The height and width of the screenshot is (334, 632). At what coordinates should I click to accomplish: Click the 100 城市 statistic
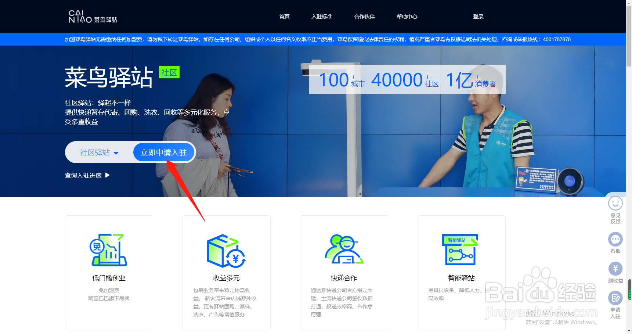(x=342, y=80)
